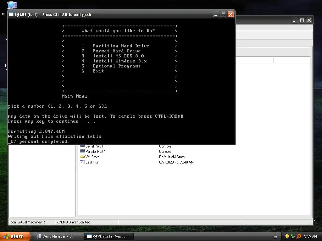Select the QEMU (test) taskbar button

coord(109,237)
